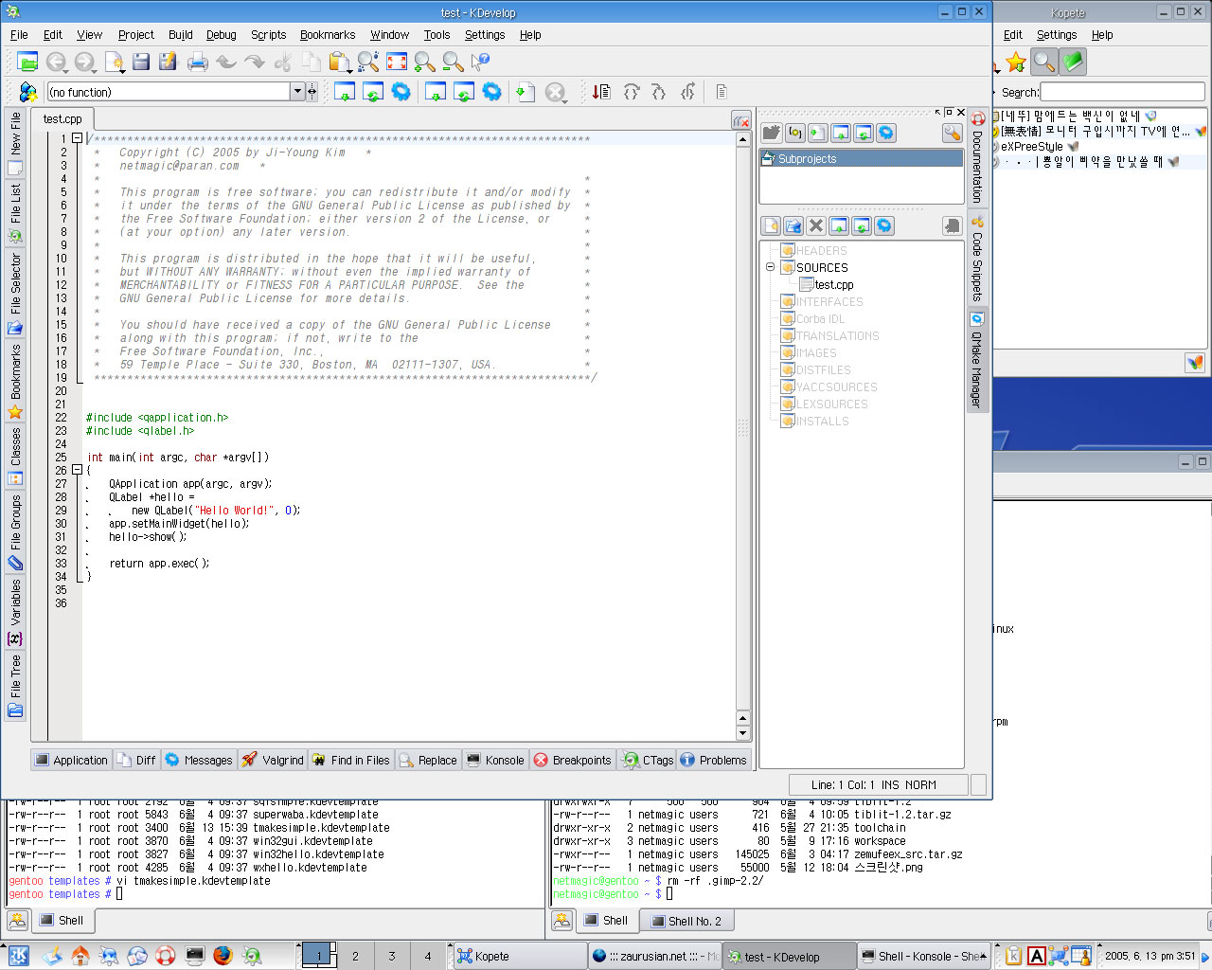Click the red sort arrow icon in toolbar
Viewport: 1212px width, 970px height.
601,92
